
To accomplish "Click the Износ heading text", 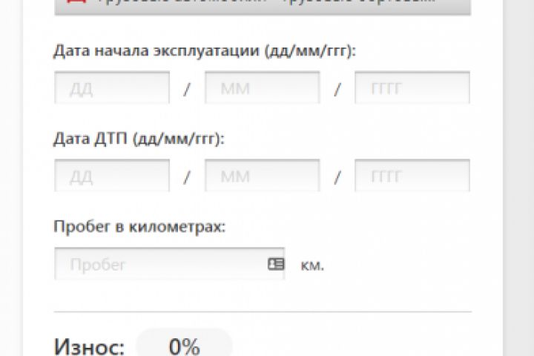I will click(x=89, y=347).
